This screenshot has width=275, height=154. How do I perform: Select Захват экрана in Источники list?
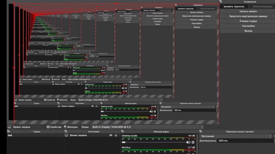point(78,135)
